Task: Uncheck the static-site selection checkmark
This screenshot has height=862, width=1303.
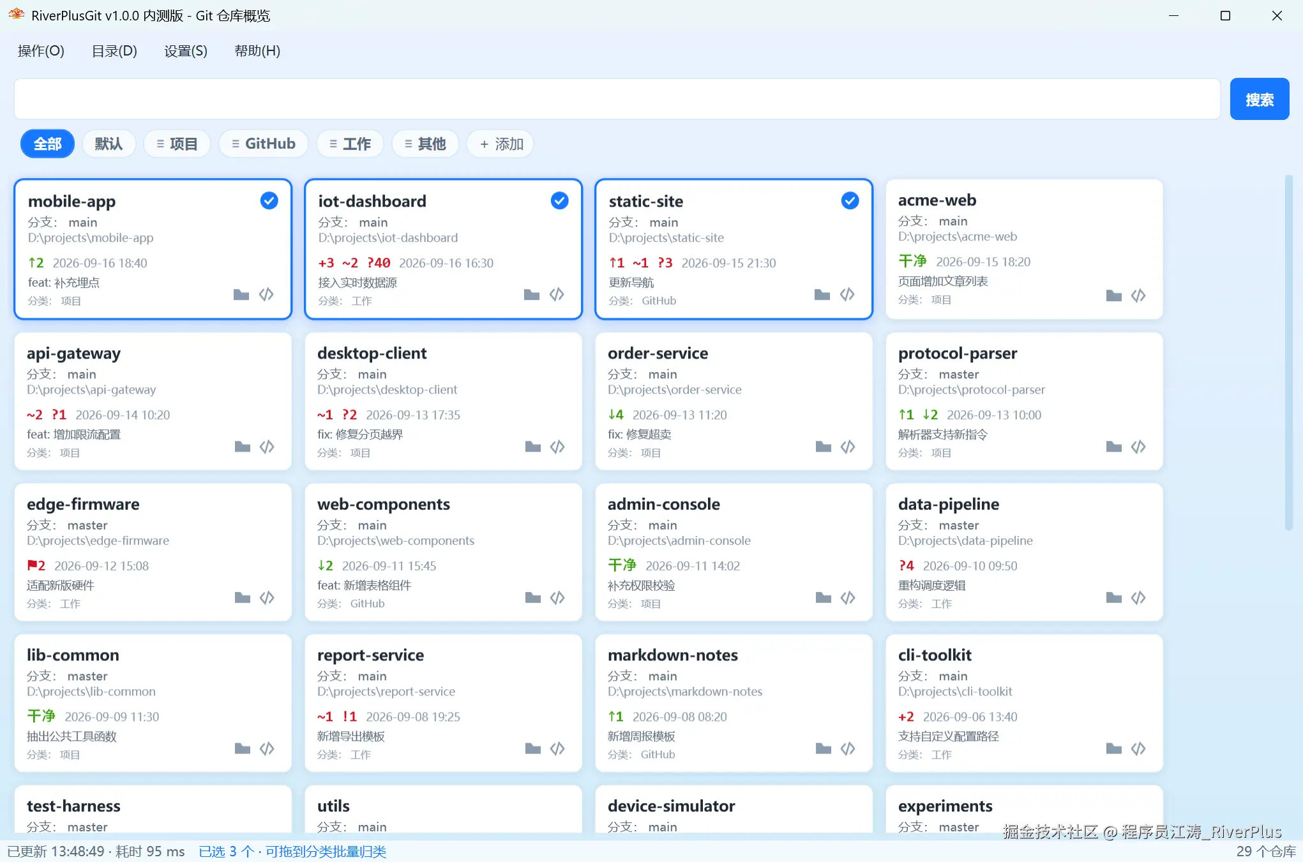Action: coord(850,201)
